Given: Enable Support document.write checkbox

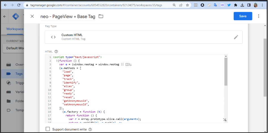Looking at the screenshot, I should tap(48, 129).
